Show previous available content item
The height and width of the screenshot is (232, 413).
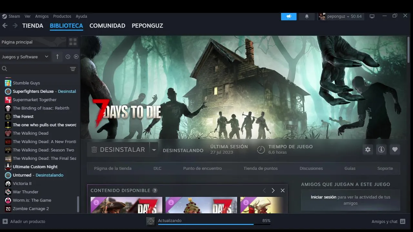(x=264, y=190)
